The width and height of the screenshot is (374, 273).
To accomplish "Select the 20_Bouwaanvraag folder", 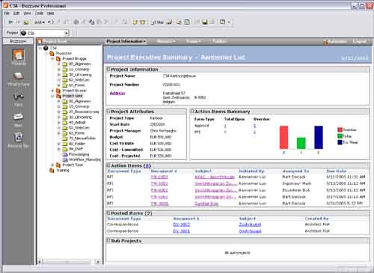I will coord(84,111).
